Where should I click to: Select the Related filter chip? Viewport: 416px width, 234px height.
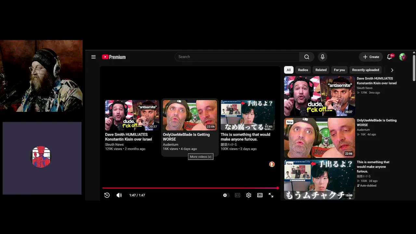pyautogui.click(x=321, y=70)
